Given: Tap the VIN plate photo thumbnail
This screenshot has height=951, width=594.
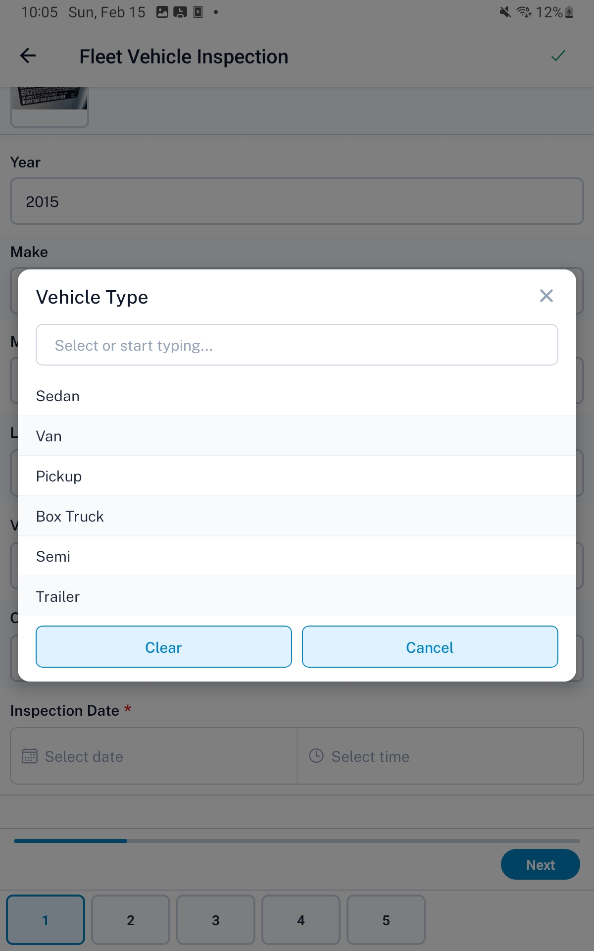Looking at the screenshot, I should coord(49,104).
